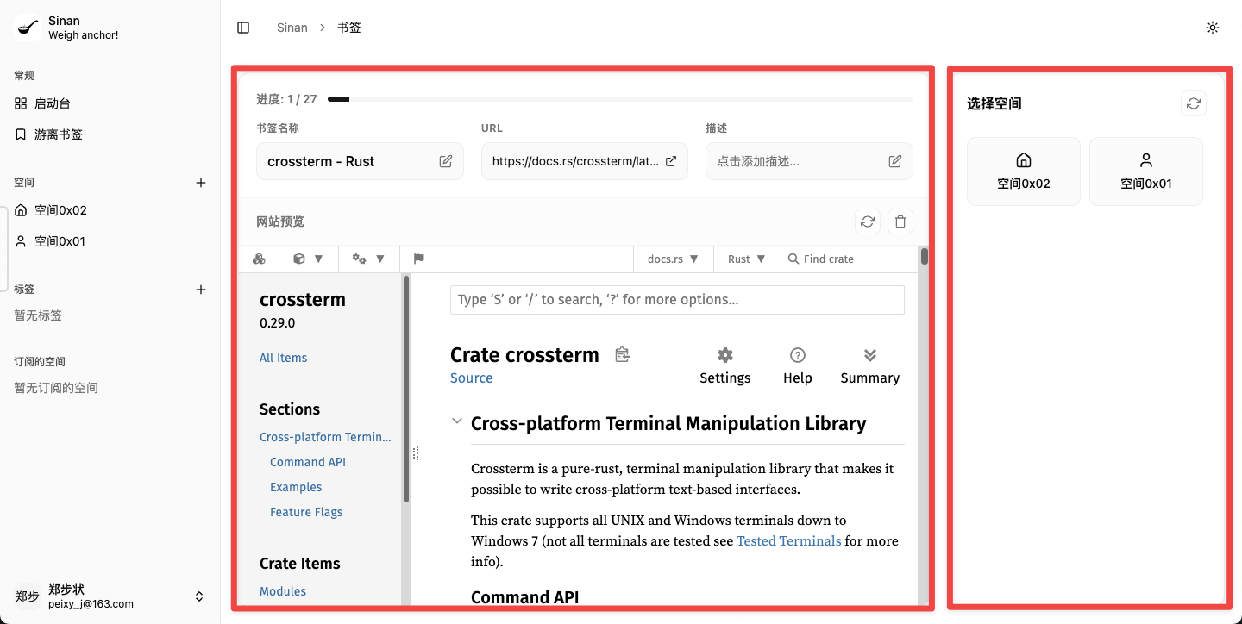Viewport: 1242px width, 624px height.
Task: Open the Rust dropdown menu
Action: (747, 259)
